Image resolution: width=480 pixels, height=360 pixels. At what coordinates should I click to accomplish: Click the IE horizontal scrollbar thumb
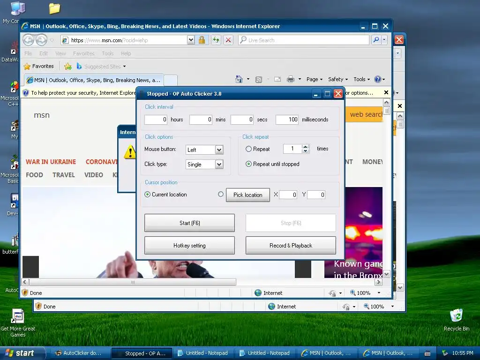coord(133,282)
